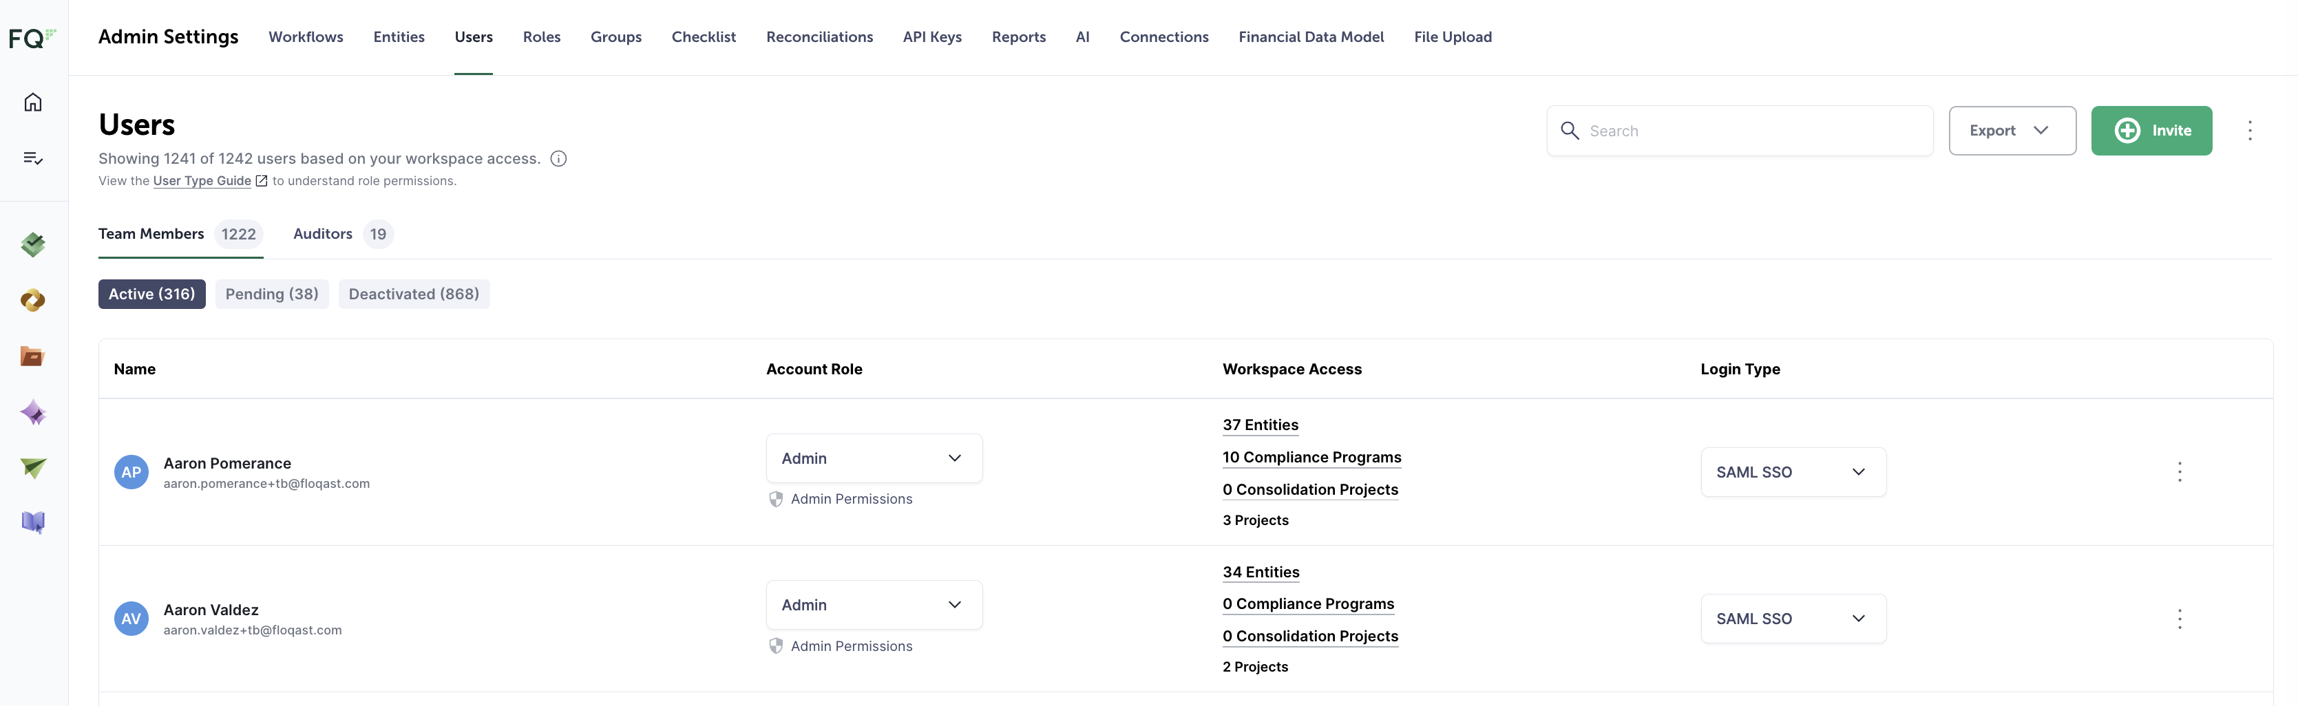This screenshot has width=2298, height=706.
Task: Open the gold ring app icon
Action: click(33, 301)
